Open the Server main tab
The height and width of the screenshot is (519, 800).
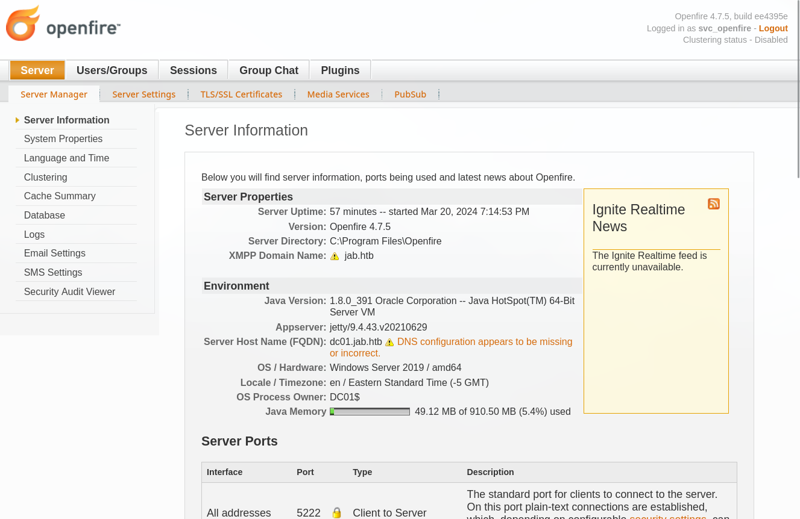(37, 70)
